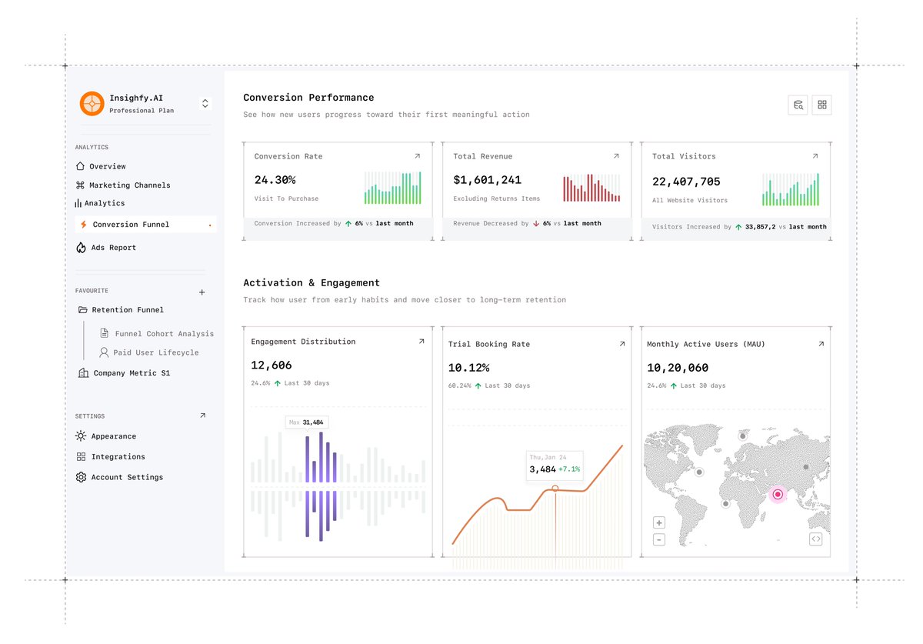Expand the Monthly Active Users card
Image resolution: width=923 pixels, height=644 pixels.
click(x=821, y=344)
